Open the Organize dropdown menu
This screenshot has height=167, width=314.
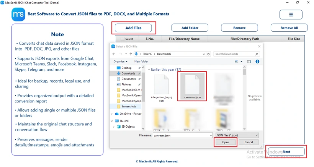pyautogui.click(x=120, y=62)
